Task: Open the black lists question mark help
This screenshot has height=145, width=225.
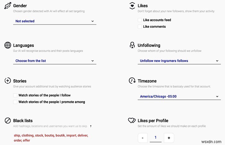Action: 91,126
